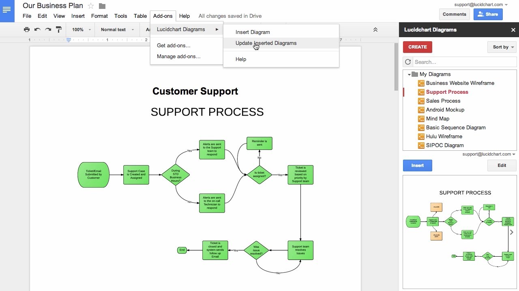Click icon next to Android Mockup
Image resolution: width=519 pixels, height=291 pixels.
point(421,110)
